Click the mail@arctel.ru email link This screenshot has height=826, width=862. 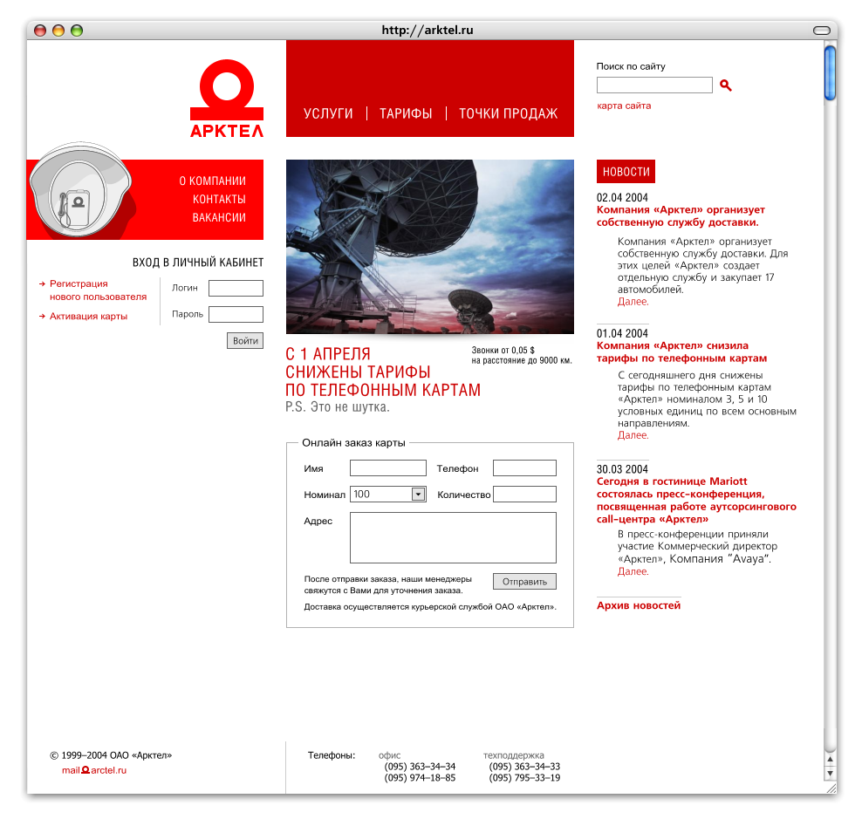[94, 770]
